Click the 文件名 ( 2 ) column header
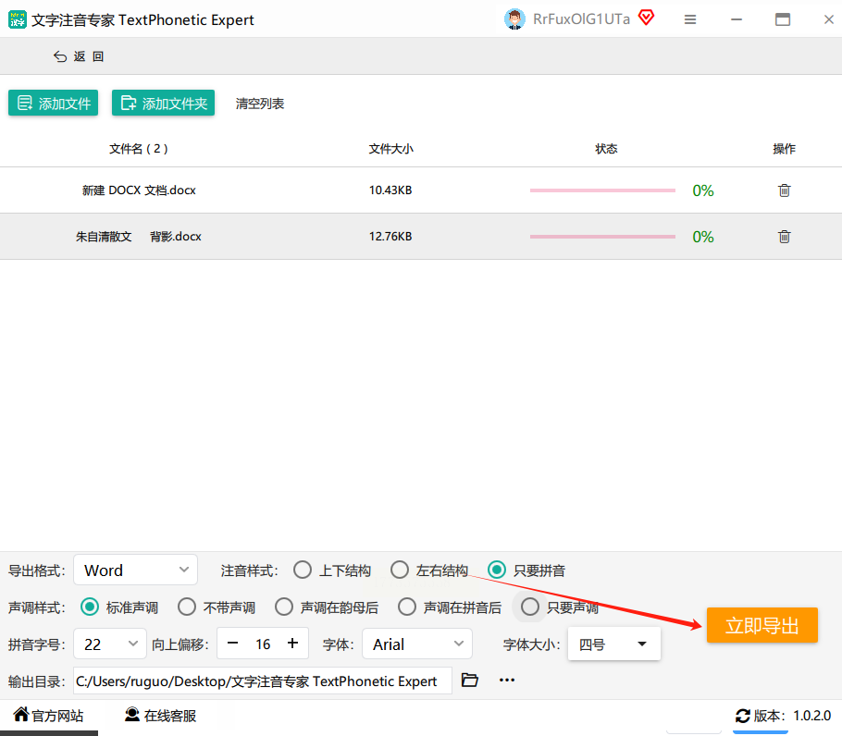 click(x=139, y=149)
